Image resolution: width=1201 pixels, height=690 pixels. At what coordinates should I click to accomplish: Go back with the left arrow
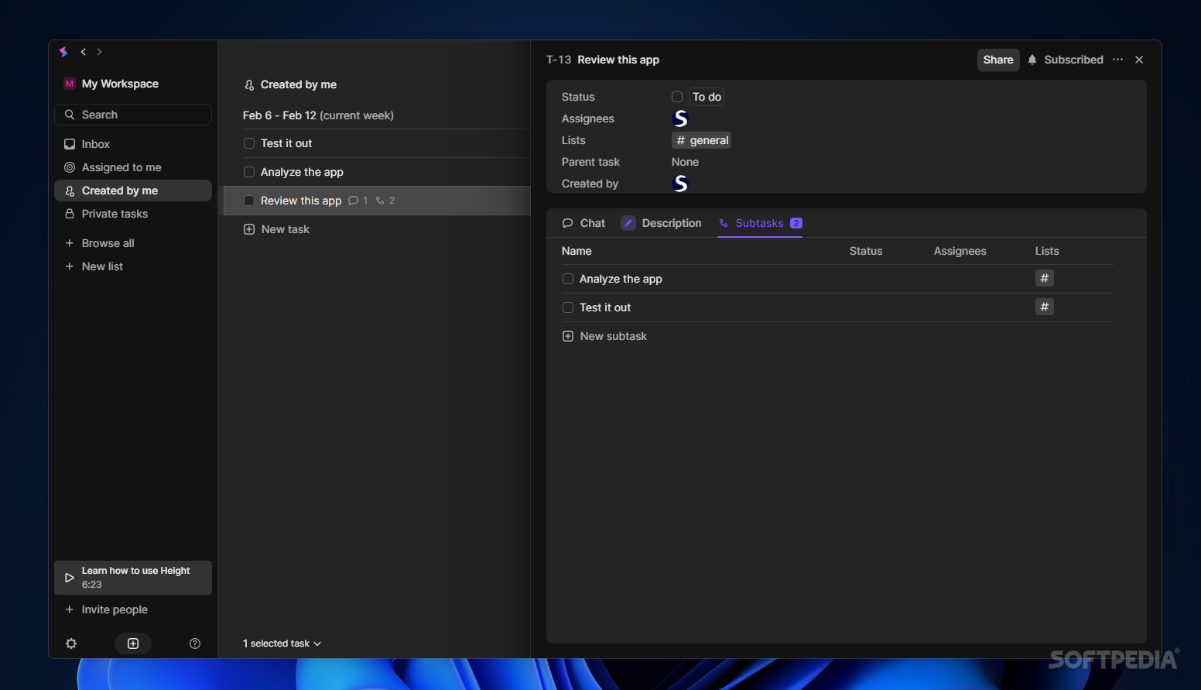84,52
